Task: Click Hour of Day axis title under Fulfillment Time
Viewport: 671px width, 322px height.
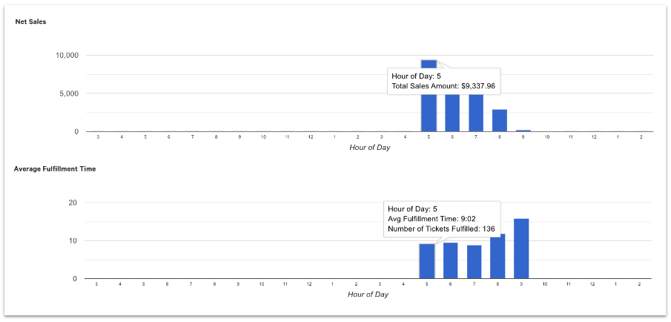Action: 368,294
